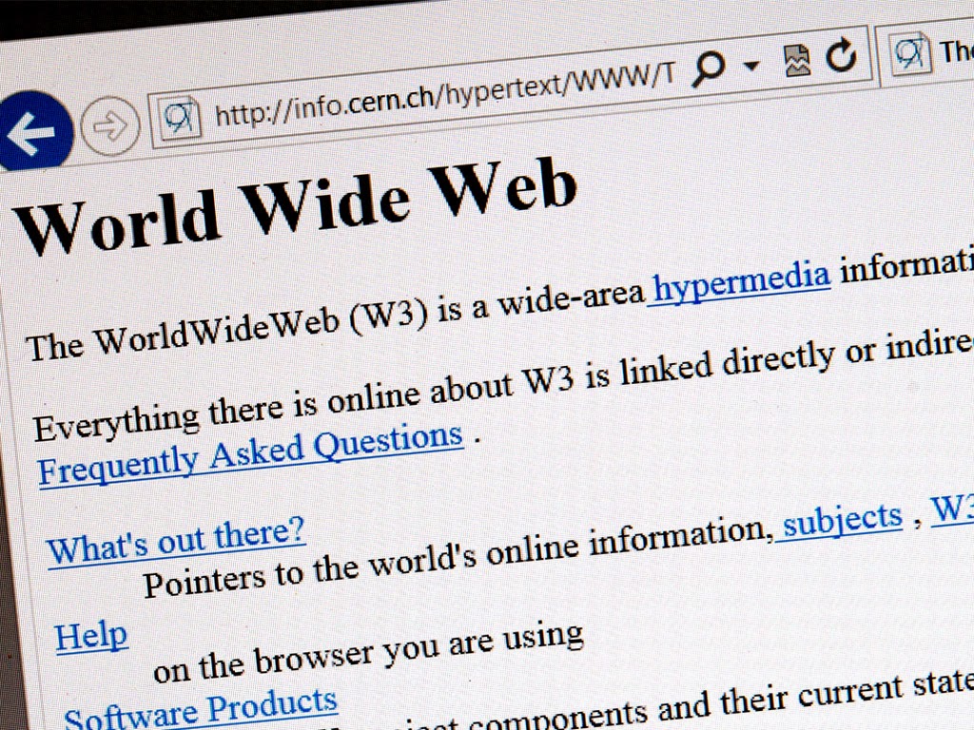
Task: Open the subjects link
Action: 842,520
